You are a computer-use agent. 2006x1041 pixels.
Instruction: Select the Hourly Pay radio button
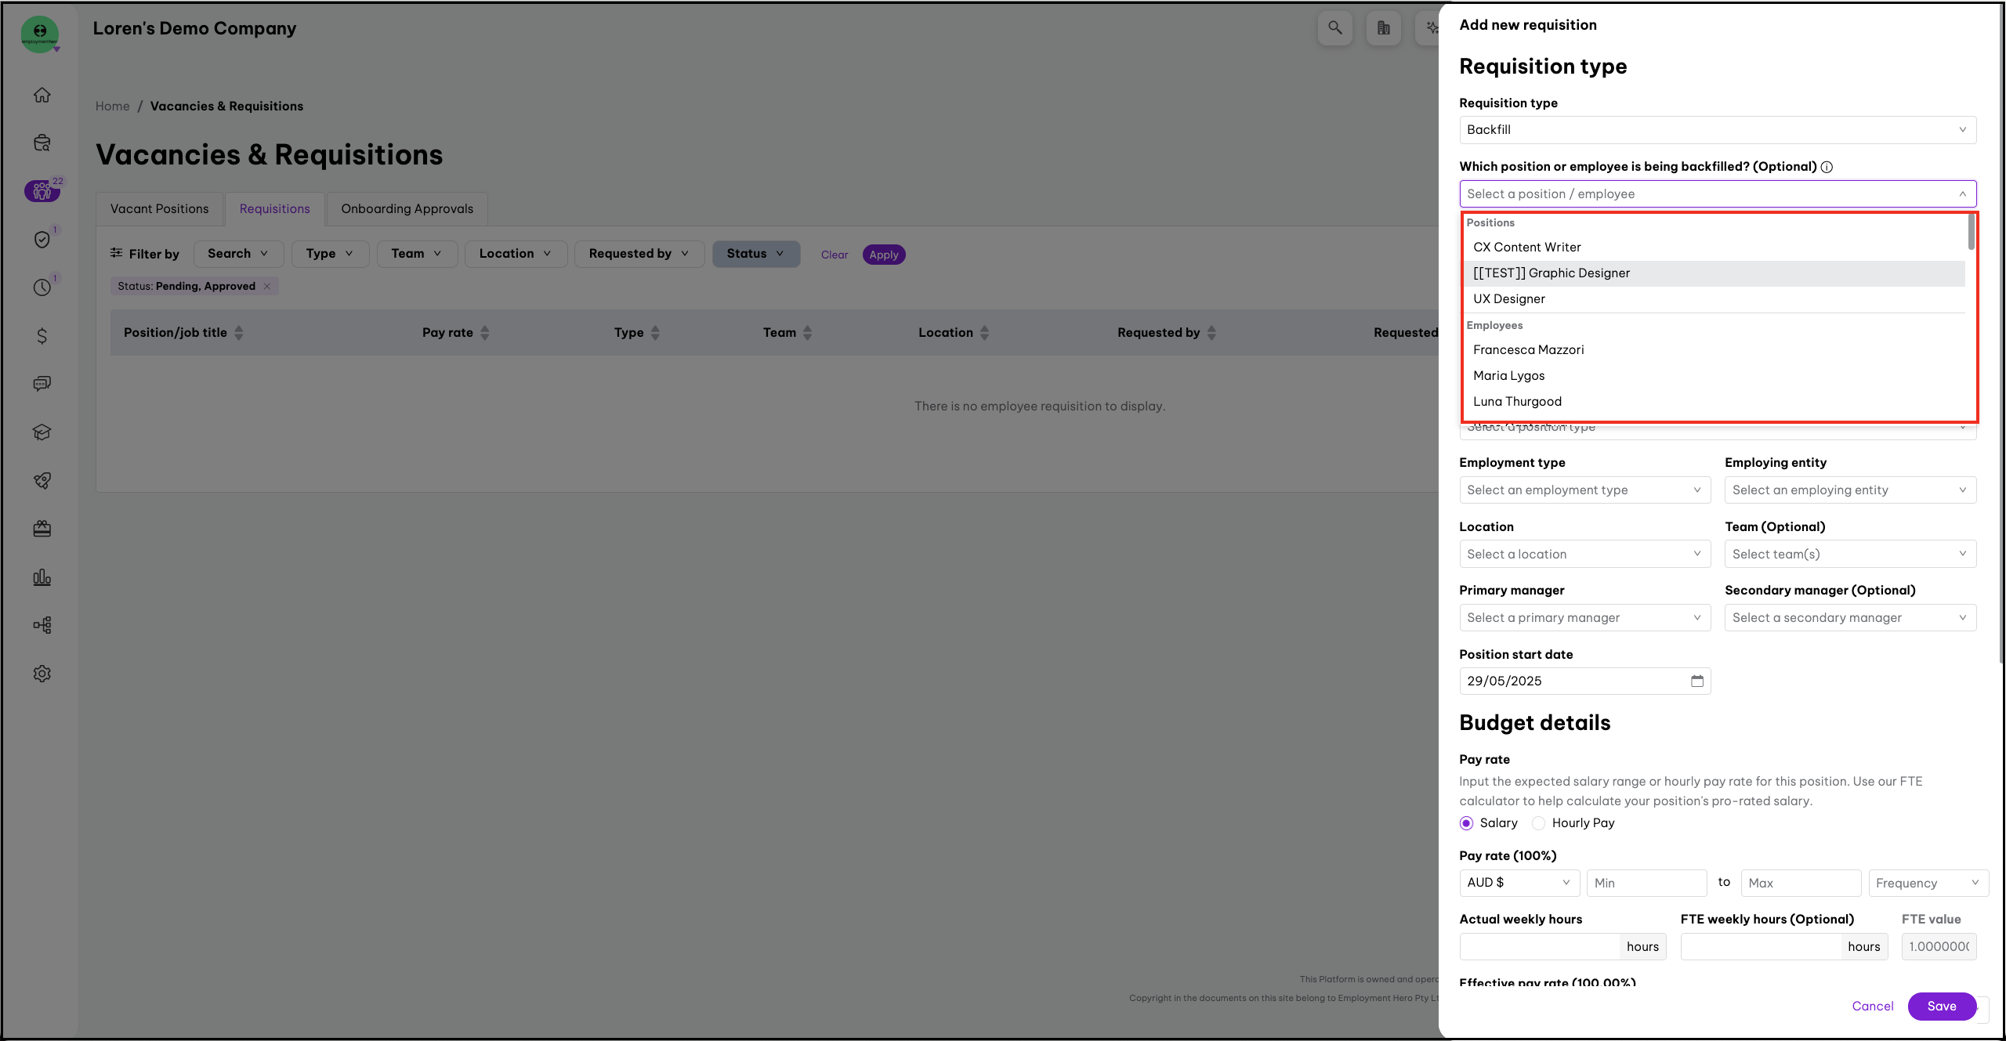pyautogui.click(x=1538, y=823)
